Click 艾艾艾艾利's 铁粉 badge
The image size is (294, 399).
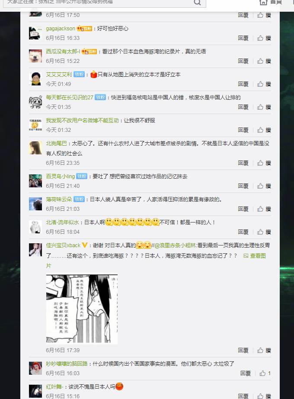[79, 75]
